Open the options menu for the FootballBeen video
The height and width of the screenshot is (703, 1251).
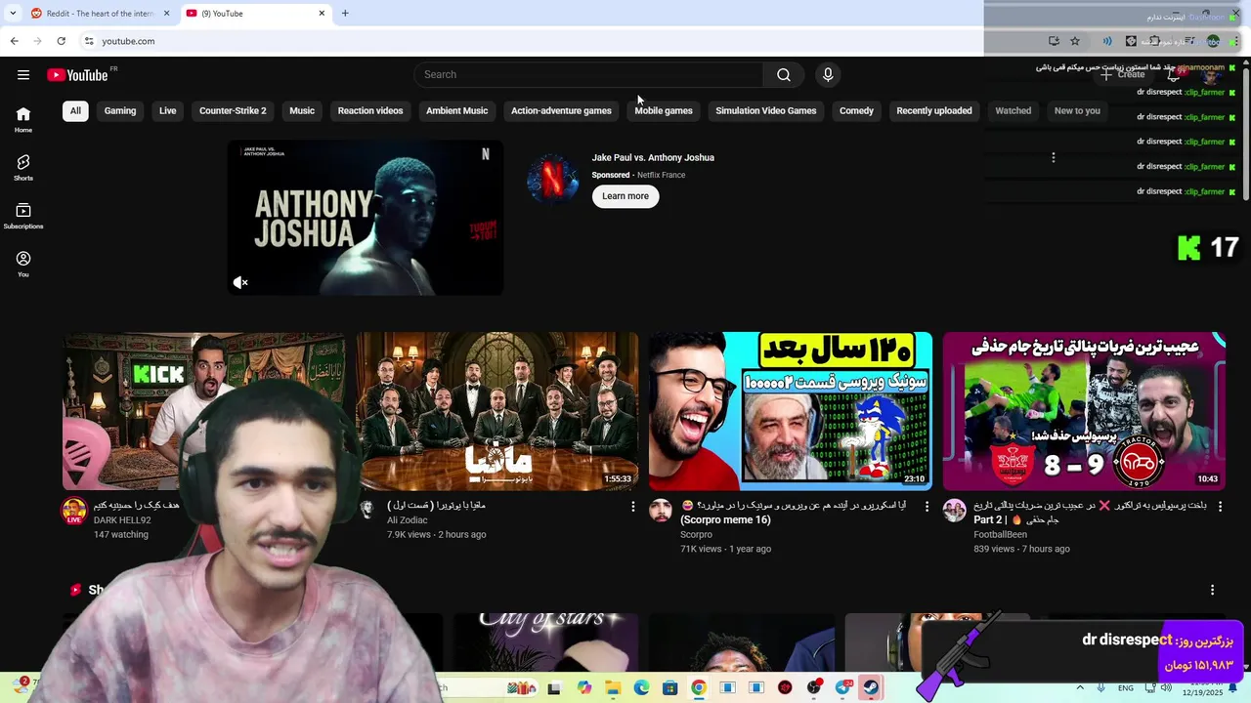click(1220, 507)
